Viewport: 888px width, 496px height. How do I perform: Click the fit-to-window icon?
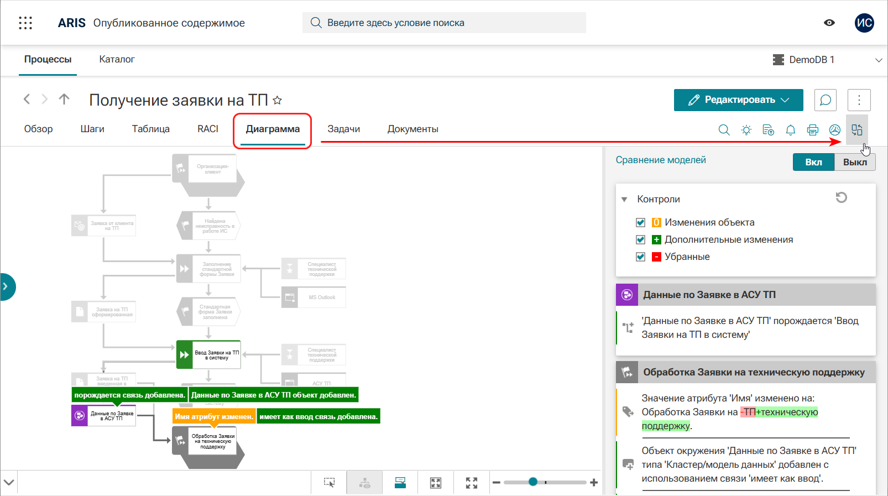coord(436,483)
